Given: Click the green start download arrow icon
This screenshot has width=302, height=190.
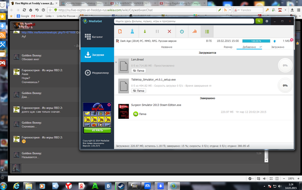Looking at the screenshot, I should pos(145,32).
